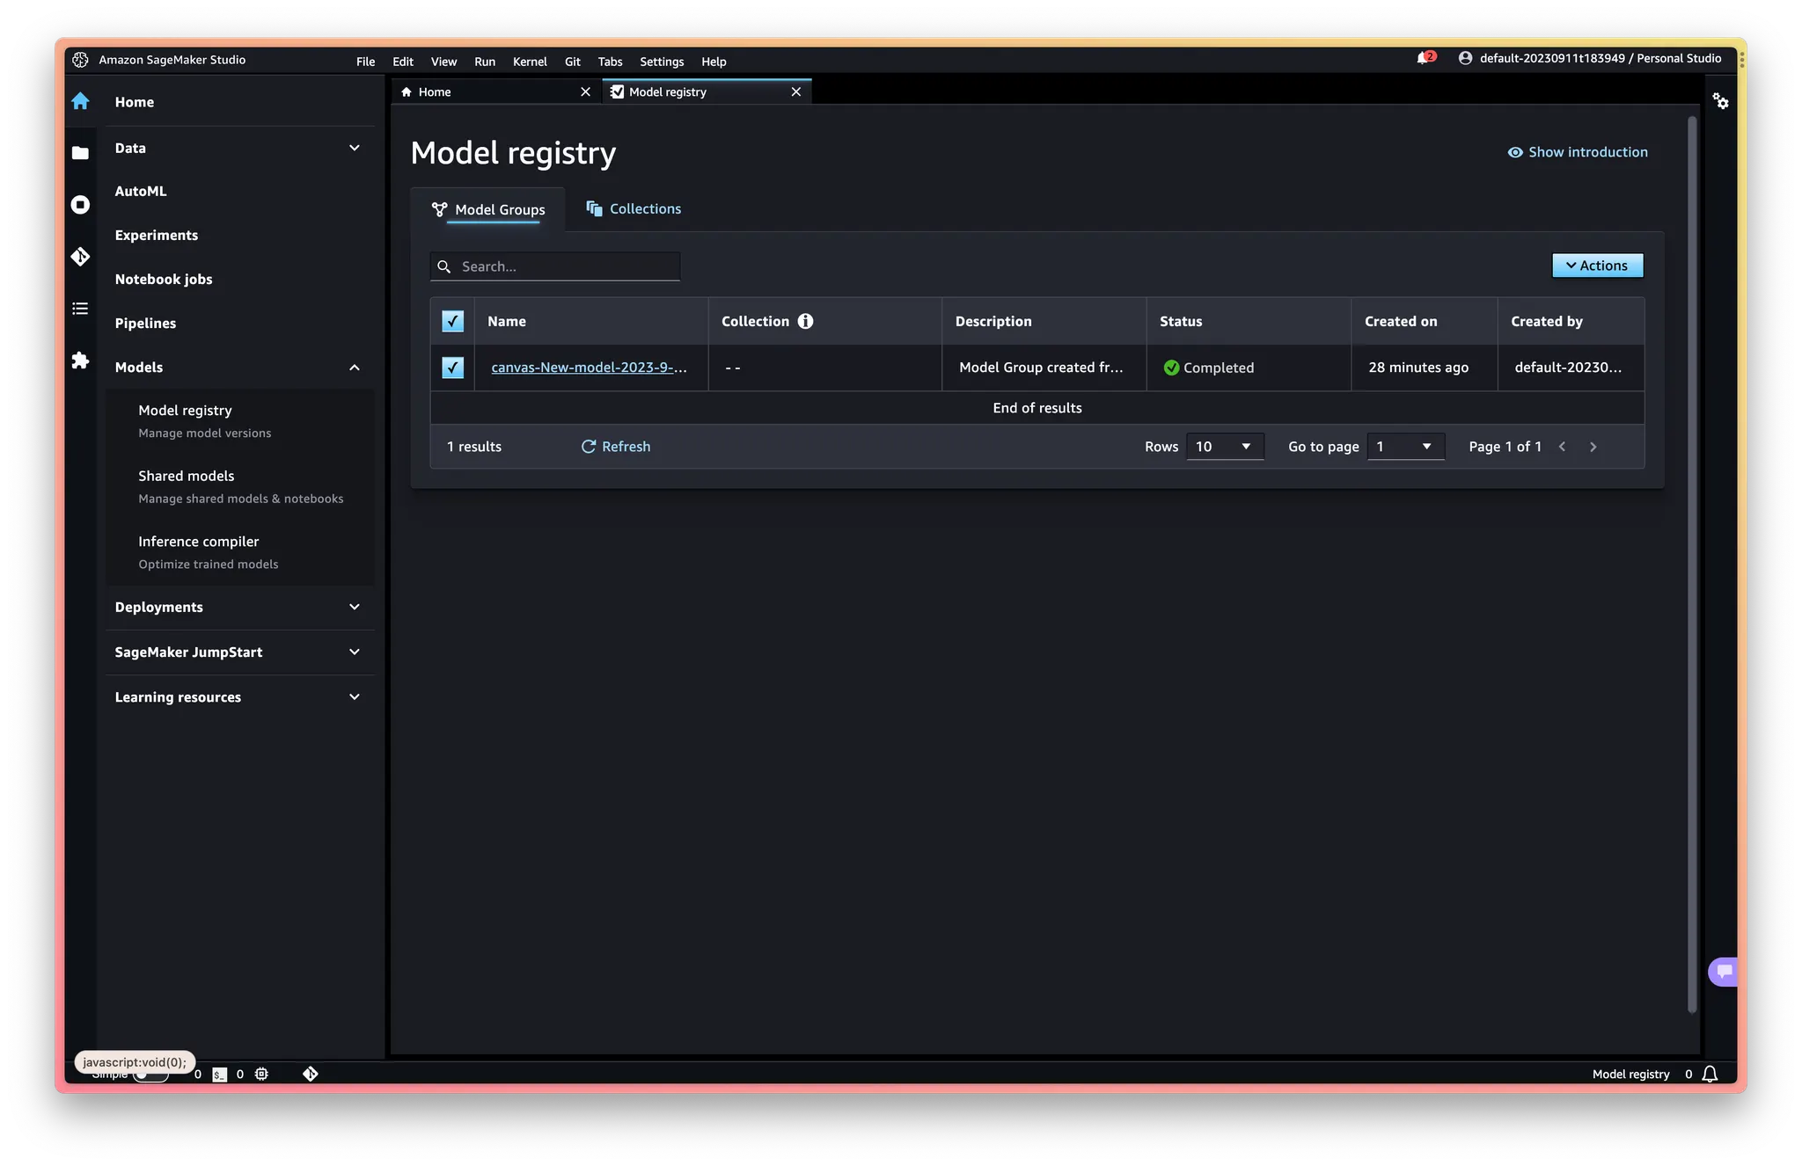
Task: Open the Actions dropdown button
Action: tap(1597, 266)
